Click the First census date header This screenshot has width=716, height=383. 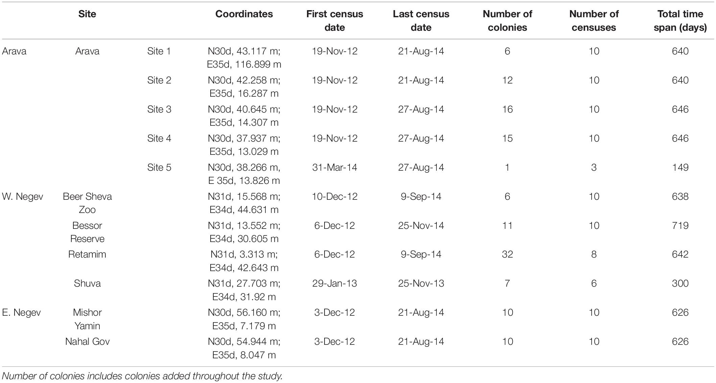335,21
